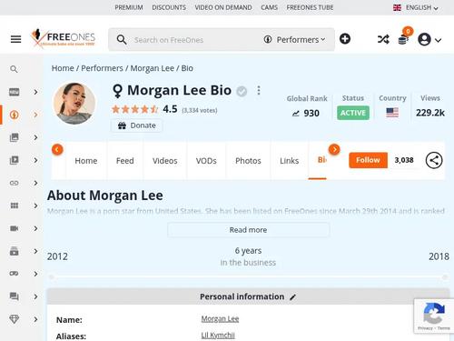
Task: Click the edit pencil for Personal information
Action: coord(292,297)
